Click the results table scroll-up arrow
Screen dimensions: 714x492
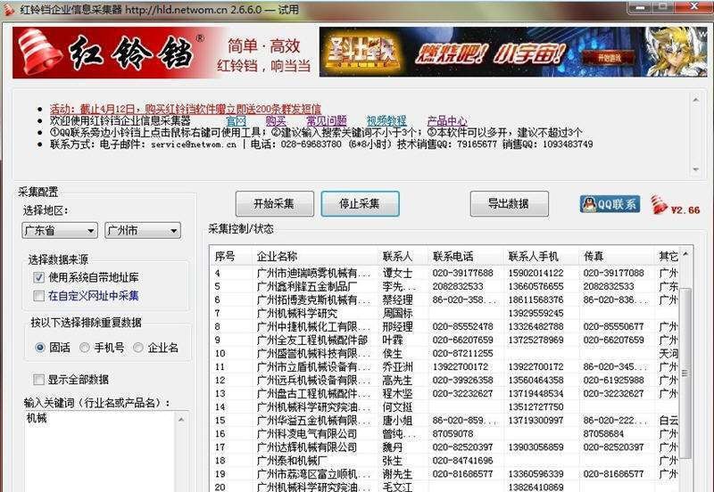[x=685, y=254]
